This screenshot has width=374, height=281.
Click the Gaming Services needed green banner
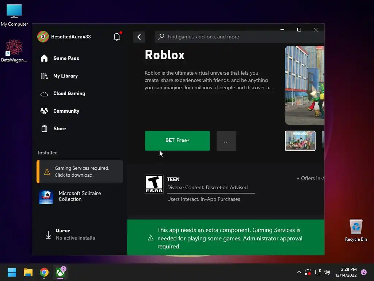click(226, 237)
